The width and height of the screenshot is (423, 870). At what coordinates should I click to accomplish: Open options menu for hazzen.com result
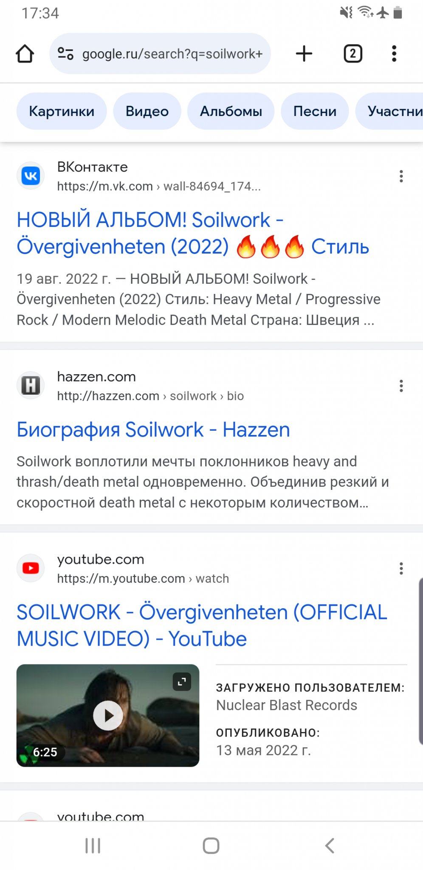(401, 386)
